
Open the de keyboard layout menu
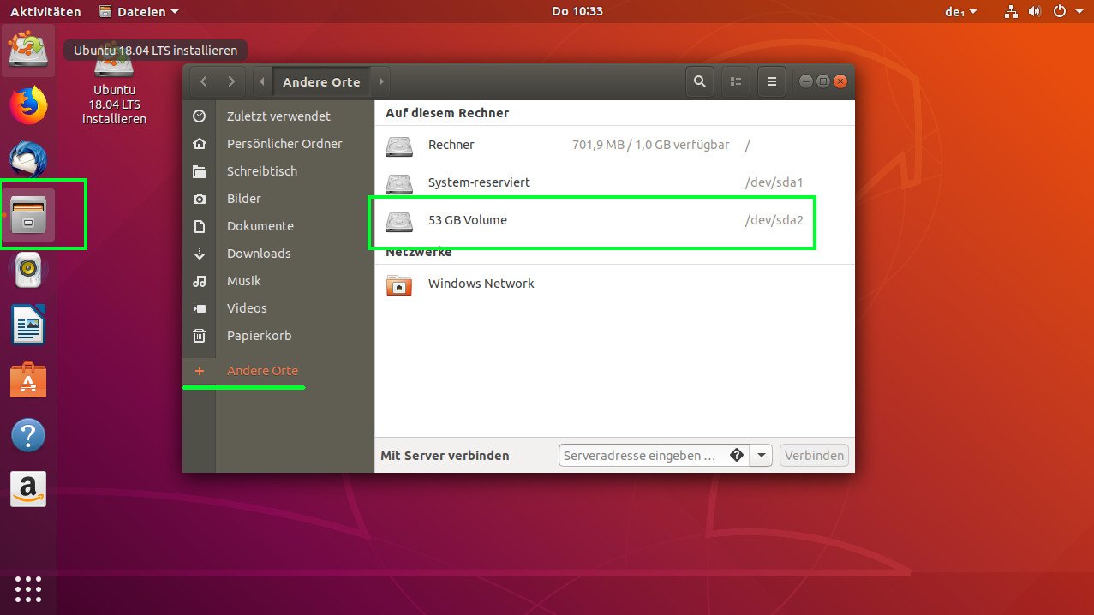(960, 11)
